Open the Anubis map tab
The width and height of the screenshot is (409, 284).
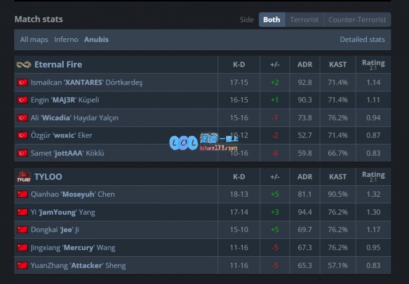96,39
